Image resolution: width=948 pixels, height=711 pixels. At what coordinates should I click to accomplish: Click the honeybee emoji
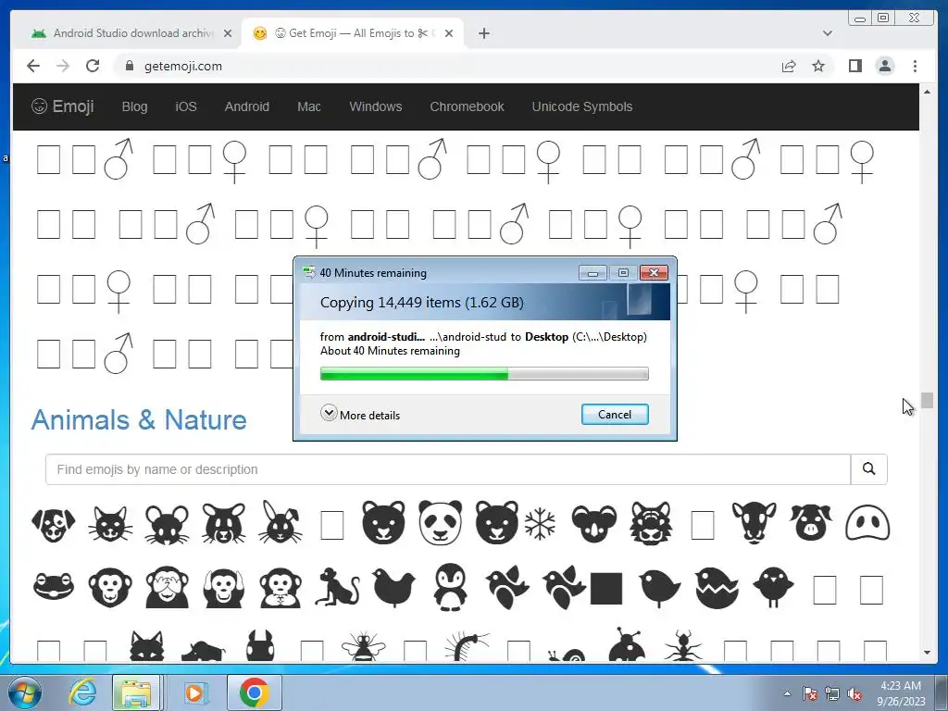tap(363, 646)
